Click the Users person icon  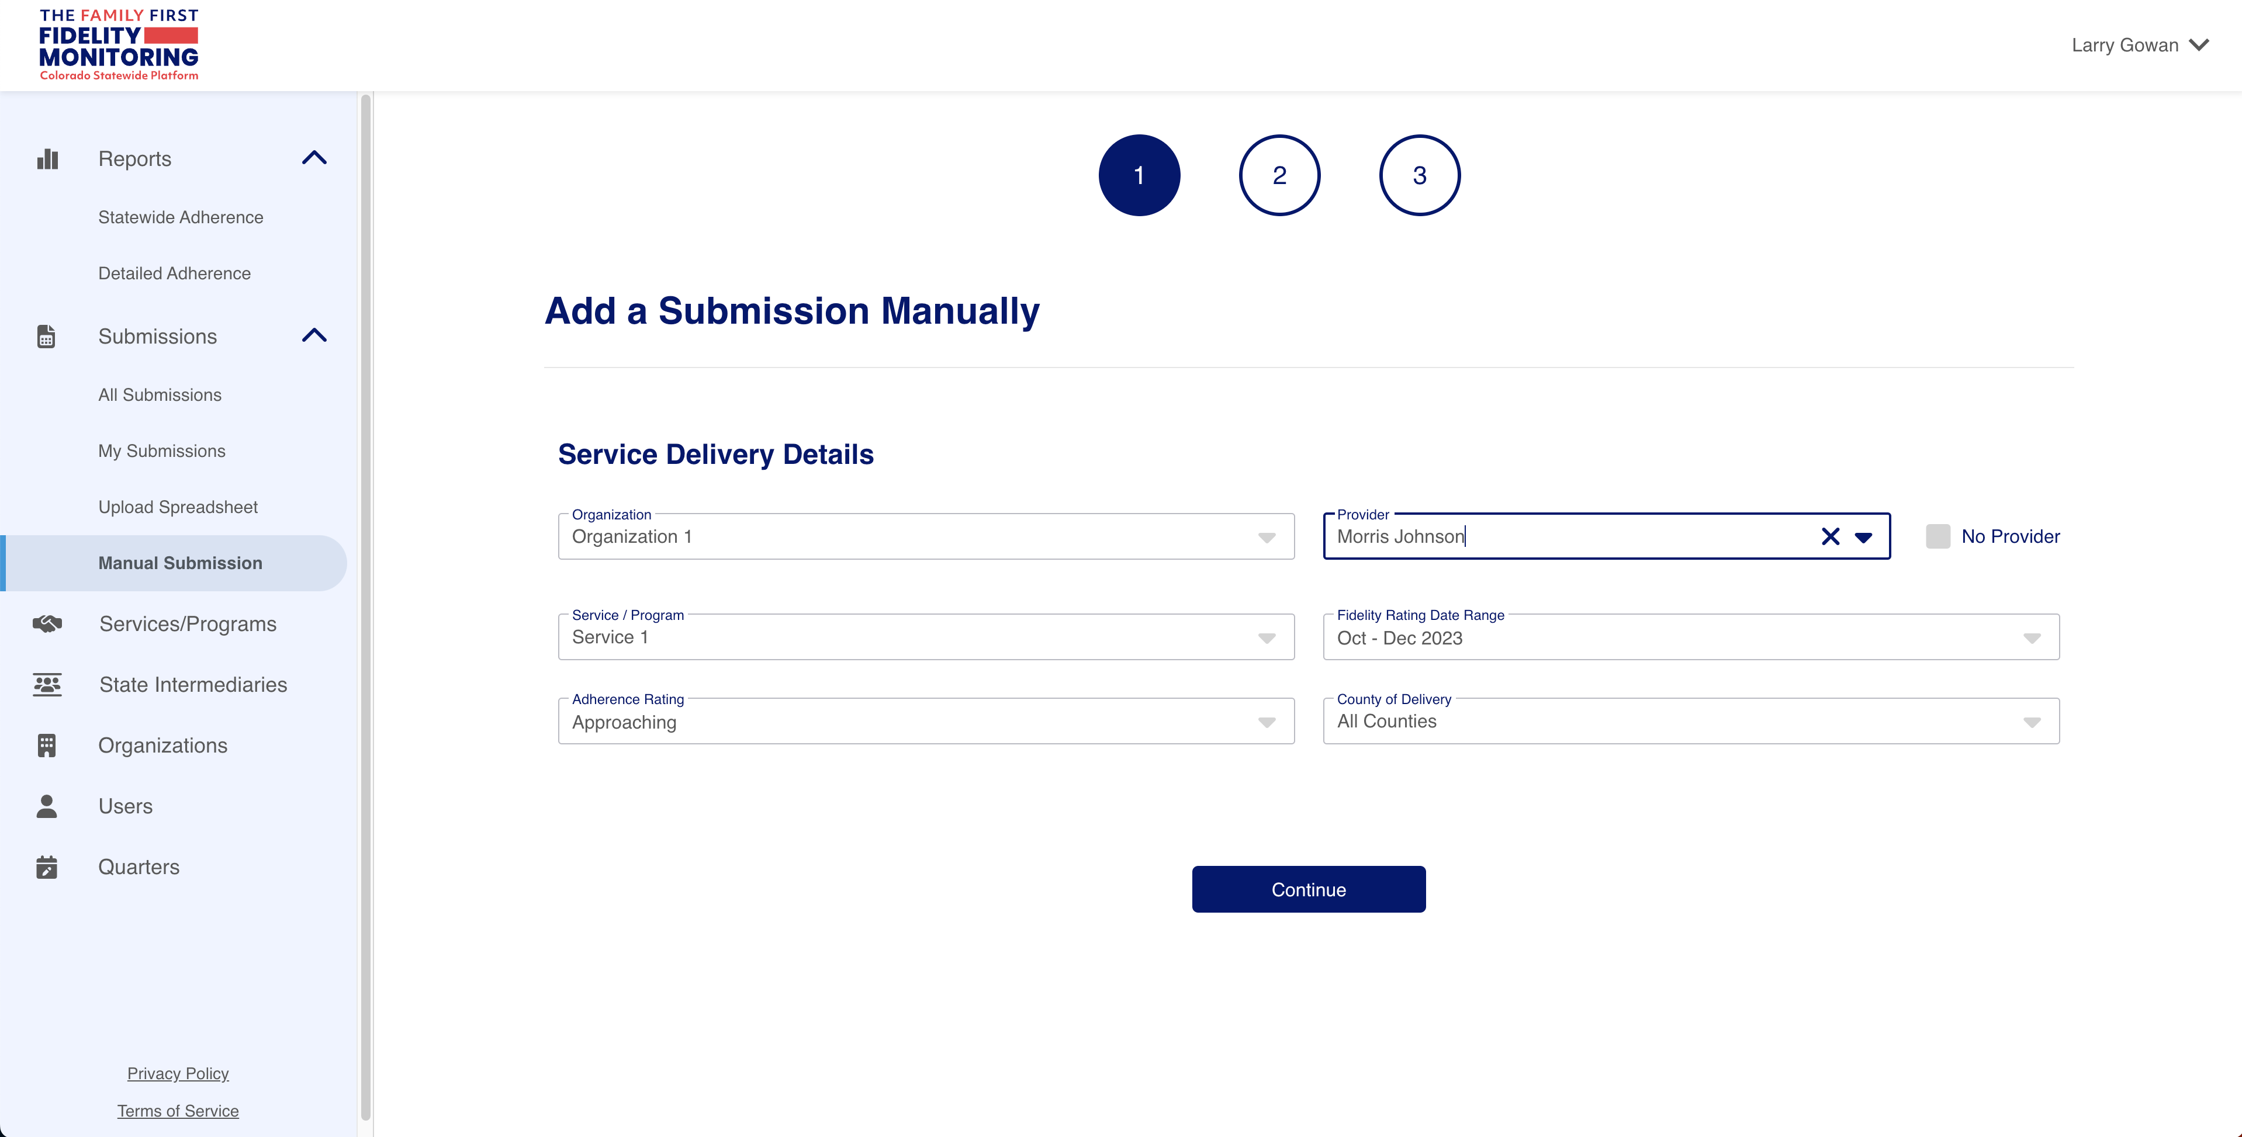click(47, 806)
